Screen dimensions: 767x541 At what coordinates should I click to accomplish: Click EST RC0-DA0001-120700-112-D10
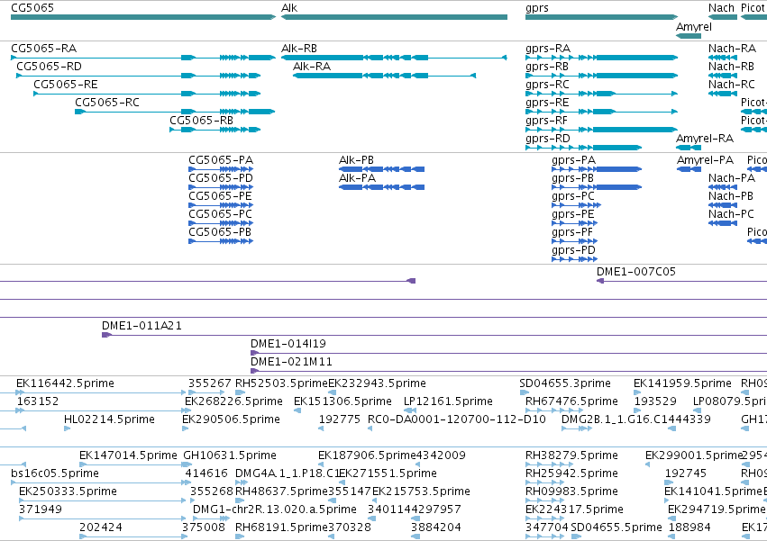tap(457, 419)
